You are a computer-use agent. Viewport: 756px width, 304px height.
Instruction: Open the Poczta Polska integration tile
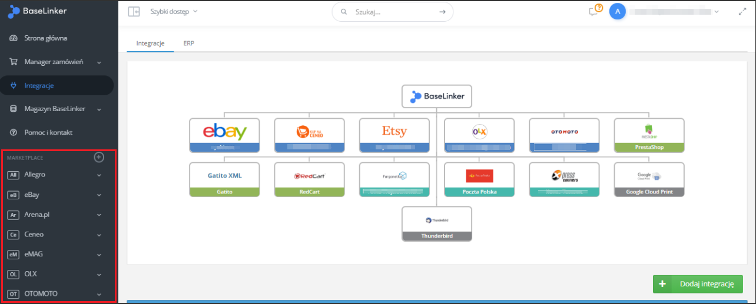(x=479, y=179)
